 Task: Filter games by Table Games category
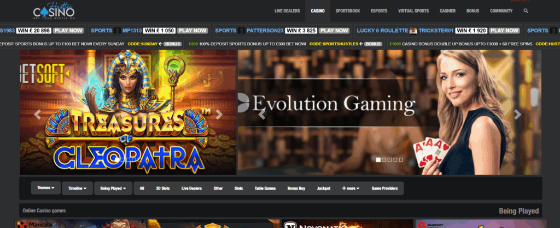click(x=265, y=188)
